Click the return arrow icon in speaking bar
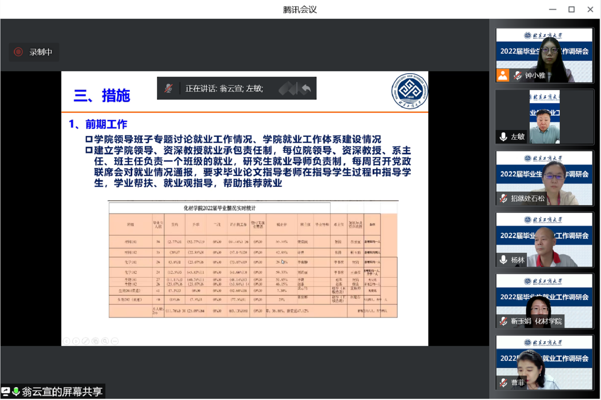This screenshot has height=400, width=601. 306,88
